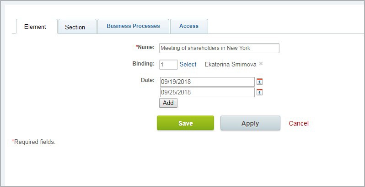Click the Binding field label
The image size is (365, 187).
[144, 64]
